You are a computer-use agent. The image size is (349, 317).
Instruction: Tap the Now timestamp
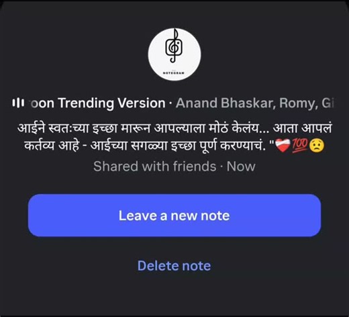click(x=241, y=167)
